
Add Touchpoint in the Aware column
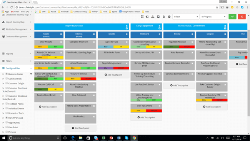48,107
